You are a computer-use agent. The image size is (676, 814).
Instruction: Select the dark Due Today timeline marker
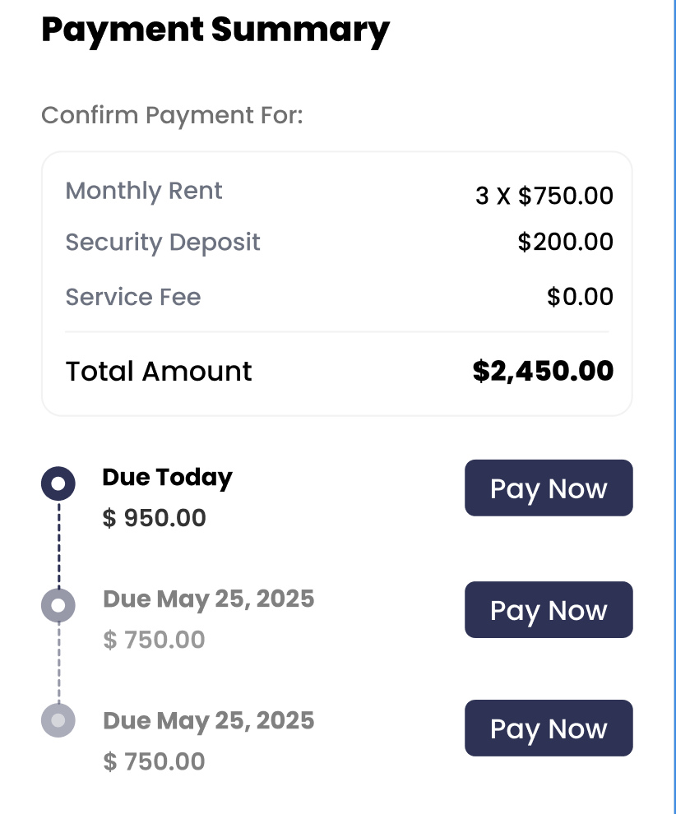point(58,483)
